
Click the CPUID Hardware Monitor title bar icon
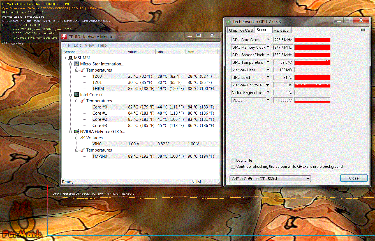coord(64,37)
